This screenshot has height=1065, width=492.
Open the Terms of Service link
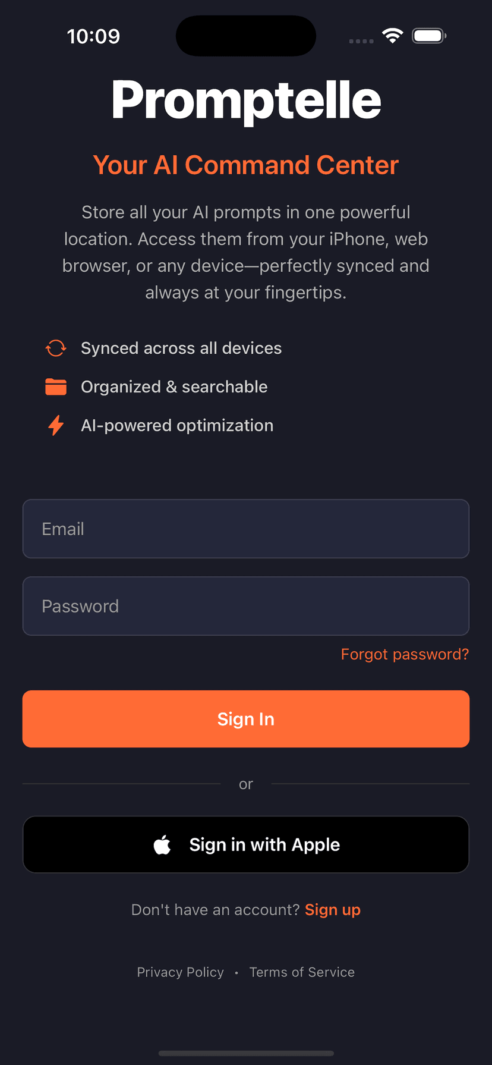point(302,972)
